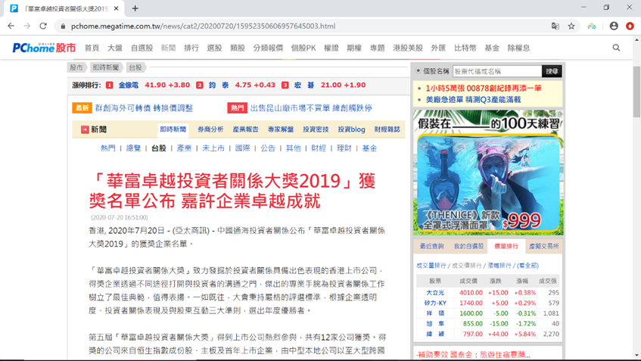Click 即時新聞 breadcrumb
The width and height of the screenshot is (641, 361).
point(105,67)
